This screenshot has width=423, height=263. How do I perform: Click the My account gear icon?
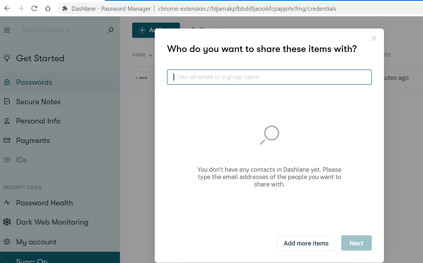click(x=7, y=242)
